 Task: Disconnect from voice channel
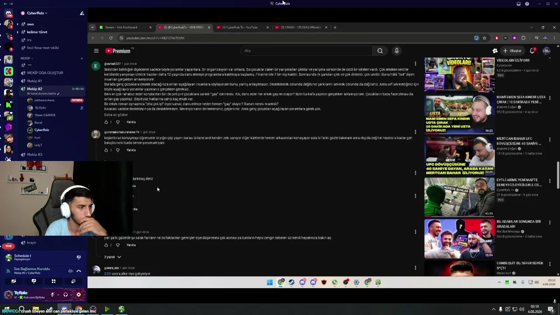tap(79, 271)
